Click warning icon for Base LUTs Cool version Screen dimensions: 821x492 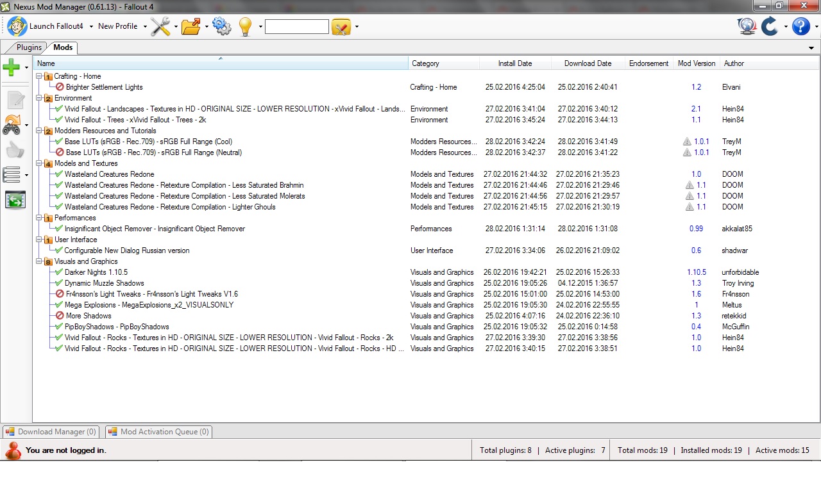tap(687, 142)
